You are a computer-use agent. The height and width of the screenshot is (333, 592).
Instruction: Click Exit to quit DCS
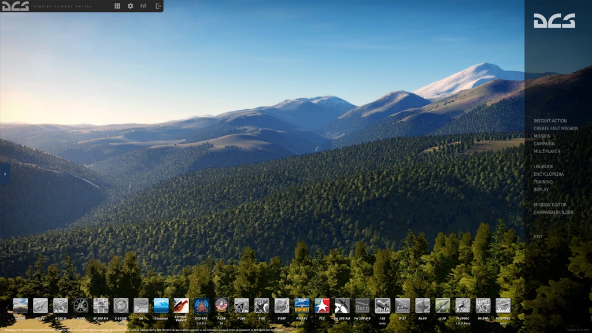coord(538,236)
